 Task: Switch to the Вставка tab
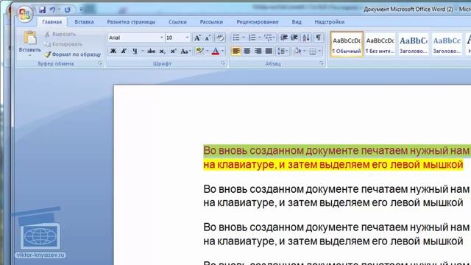pyautogui.click(x=84, y=22)
